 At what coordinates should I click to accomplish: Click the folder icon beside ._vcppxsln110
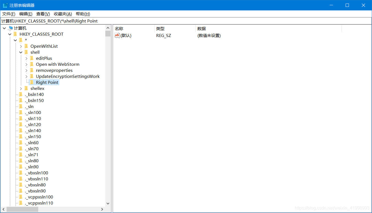pos(21,203)
